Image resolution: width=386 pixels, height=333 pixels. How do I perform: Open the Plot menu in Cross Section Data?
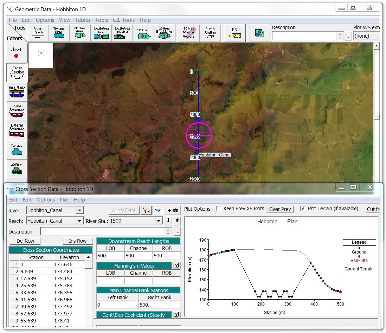pyautogui.click(x=64, y=200)
